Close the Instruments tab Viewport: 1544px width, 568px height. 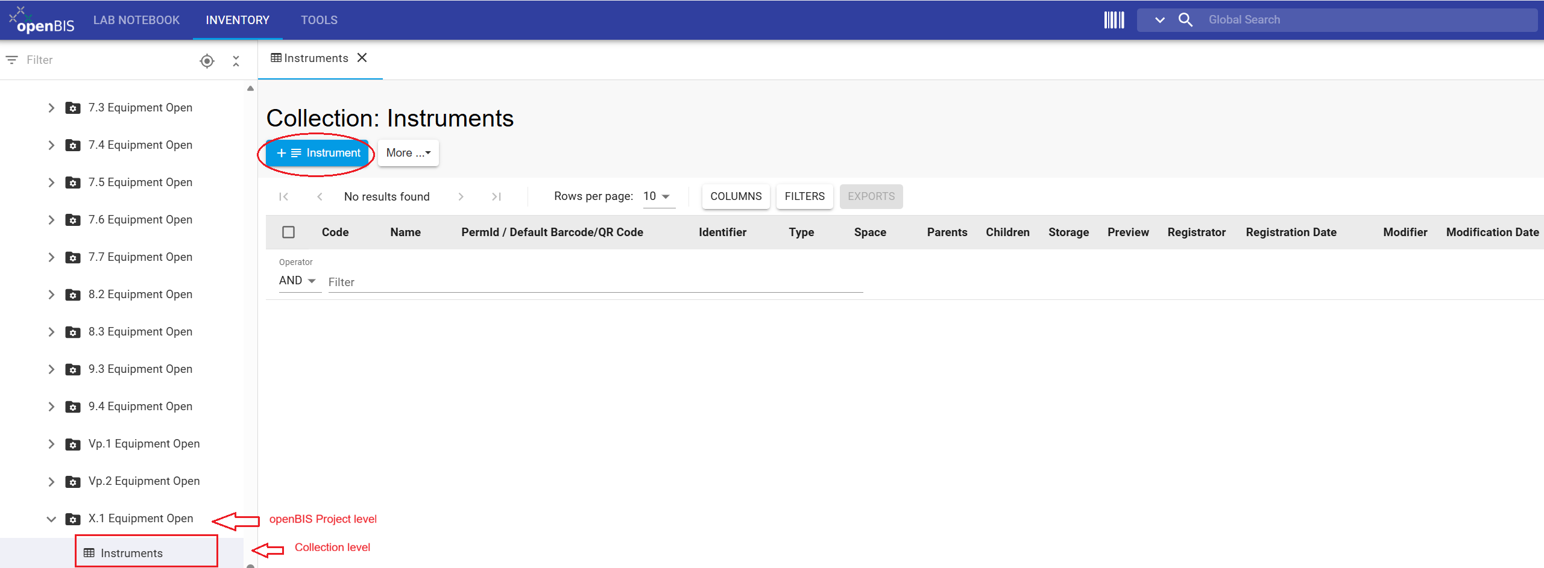pos(362,58)
